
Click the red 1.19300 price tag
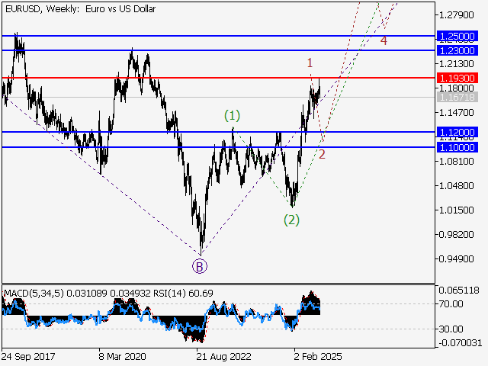coord(457,78)
